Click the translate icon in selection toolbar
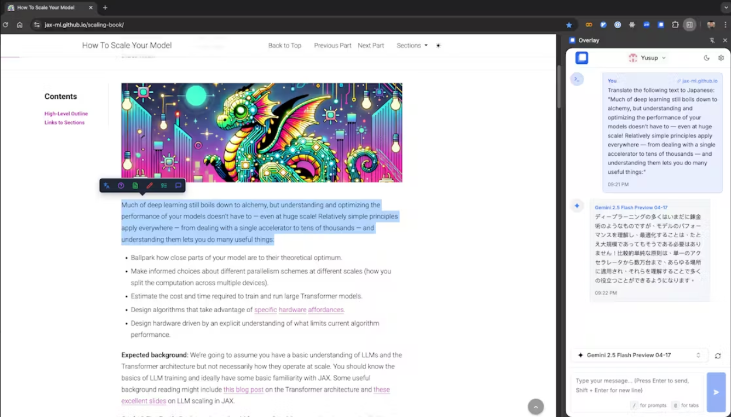 [x=107, y=186]
